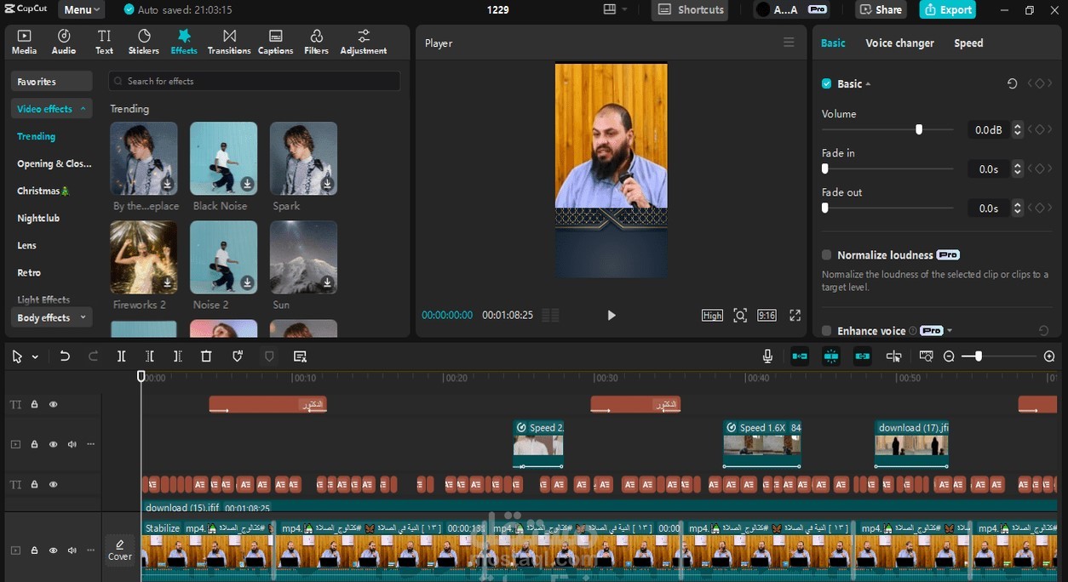Open the Captions panel
The image size is (1068, 582).
(x=275, y=42)
